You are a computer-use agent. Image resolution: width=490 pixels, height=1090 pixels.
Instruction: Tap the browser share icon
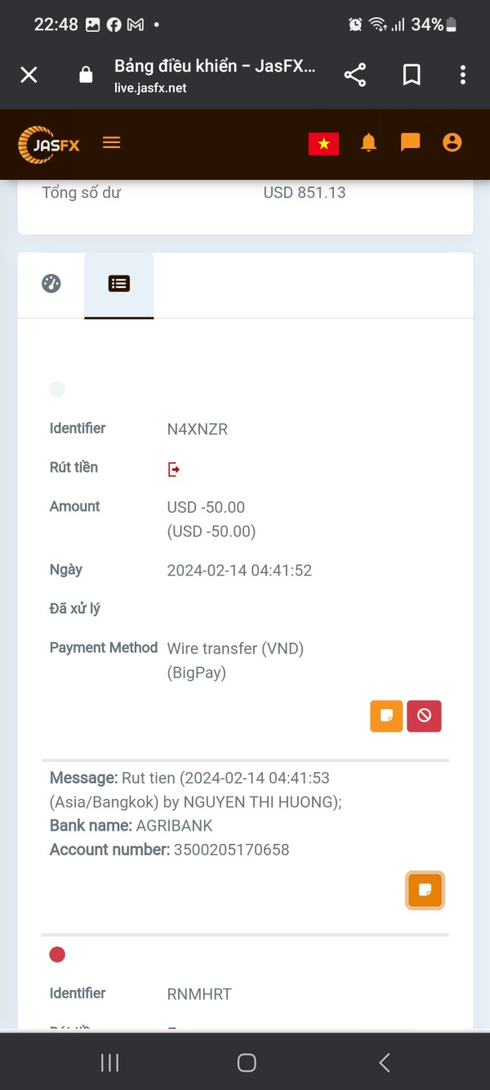click(354, 75)
